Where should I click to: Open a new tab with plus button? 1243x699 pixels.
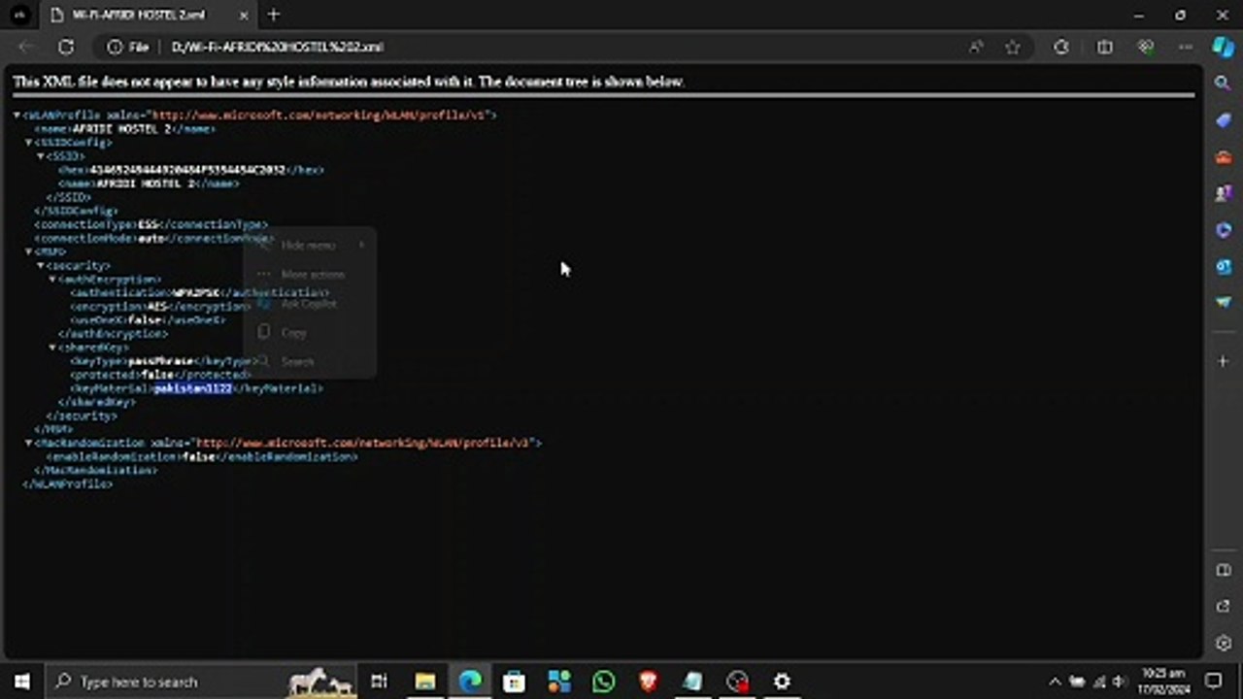coord(274,15)
